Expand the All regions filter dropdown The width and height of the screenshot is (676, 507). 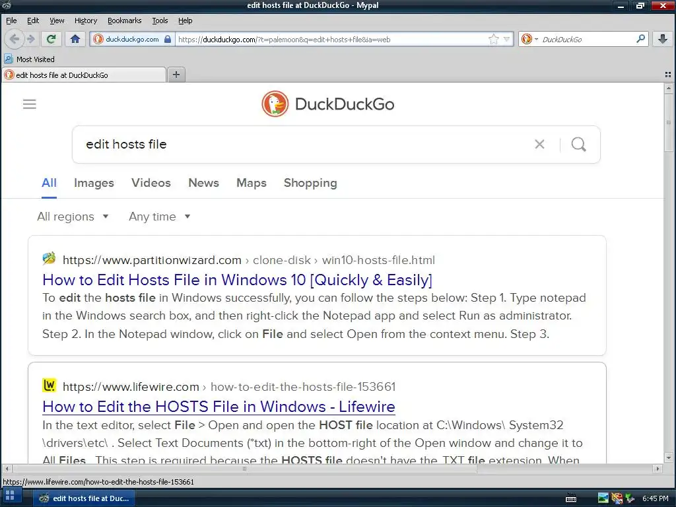pos(73,217)
